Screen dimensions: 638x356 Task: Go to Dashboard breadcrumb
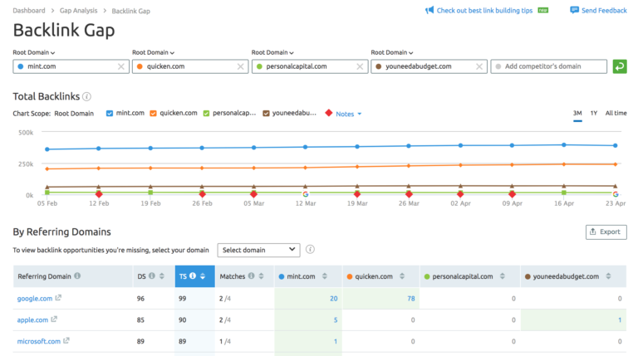(29, 11)
